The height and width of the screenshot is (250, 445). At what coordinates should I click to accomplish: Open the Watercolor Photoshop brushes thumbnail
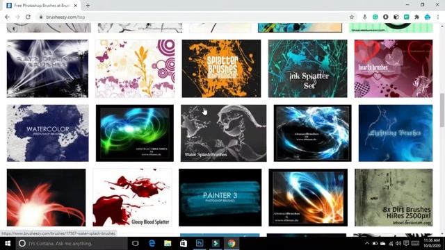48,133
